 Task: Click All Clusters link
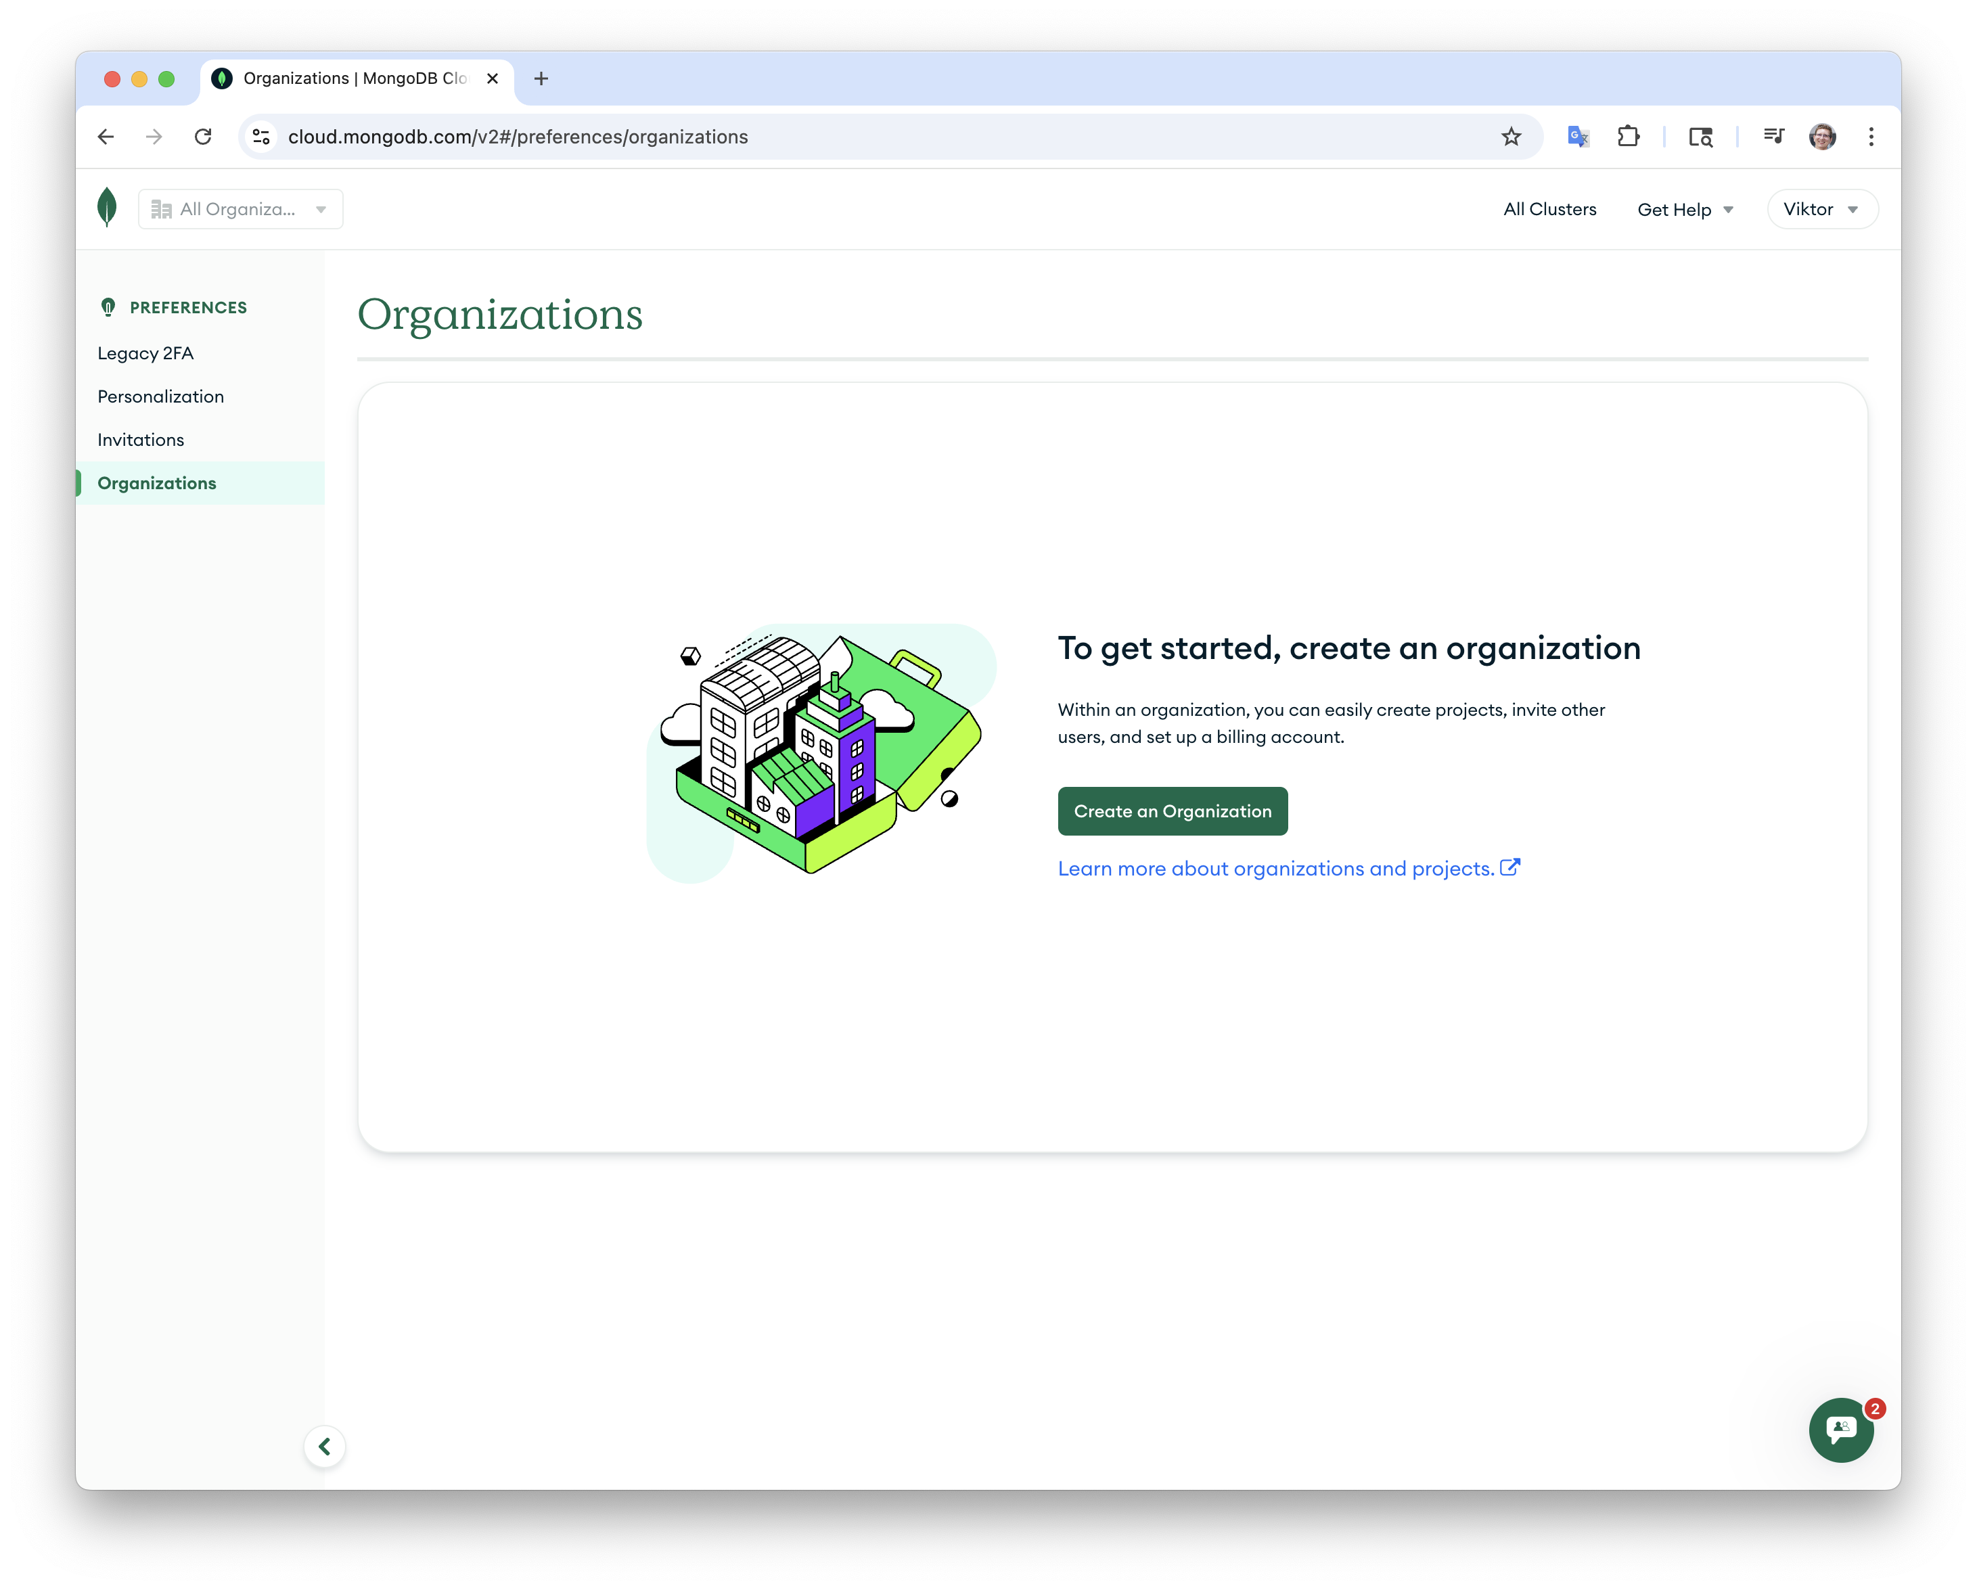click(x=1549, y=209)
